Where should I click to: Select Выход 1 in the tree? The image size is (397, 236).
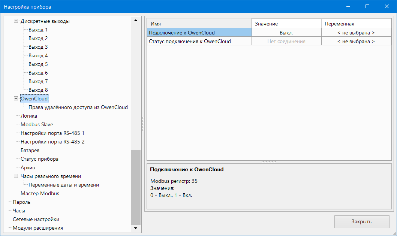[38, 30]
